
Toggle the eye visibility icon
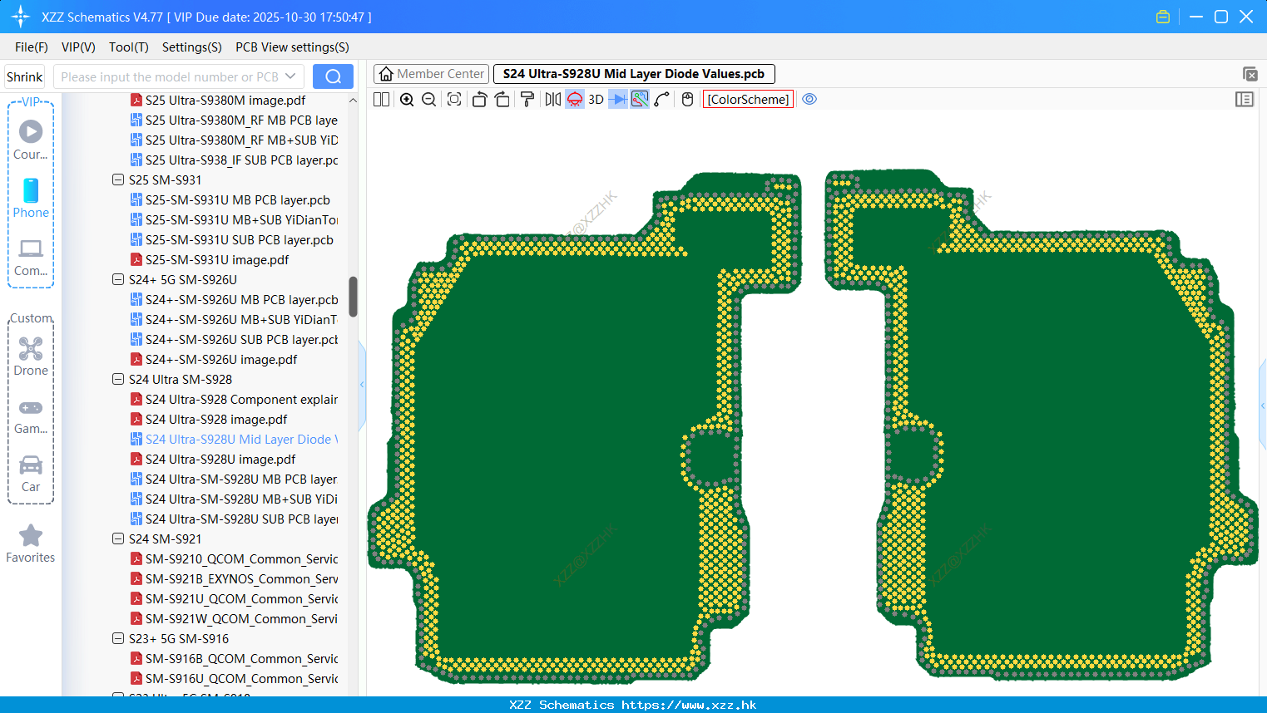(x=809, y=99)
